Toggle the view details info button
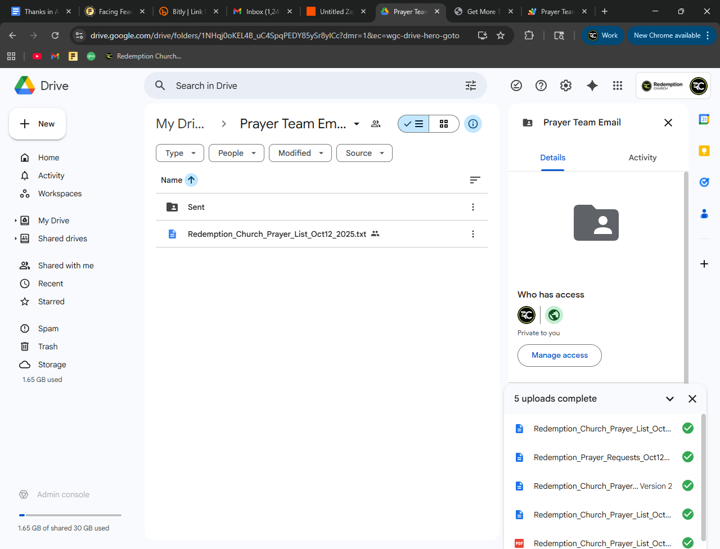The height and width of the screenshot is (549, 720). tap(473, 124)
